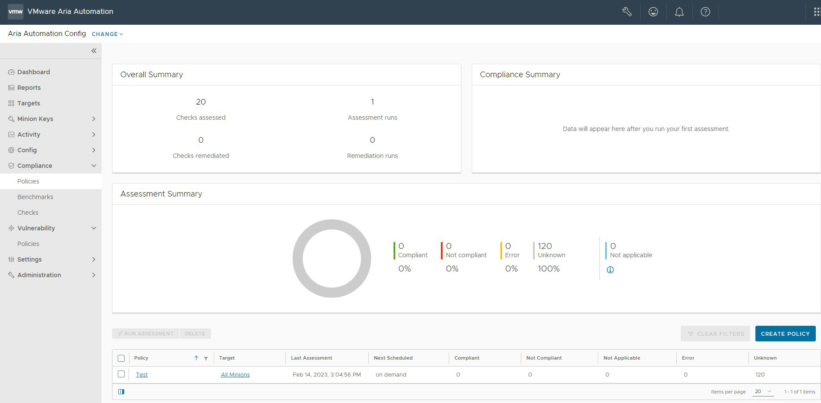Expand the Activity menu chevron

[93, 134]
